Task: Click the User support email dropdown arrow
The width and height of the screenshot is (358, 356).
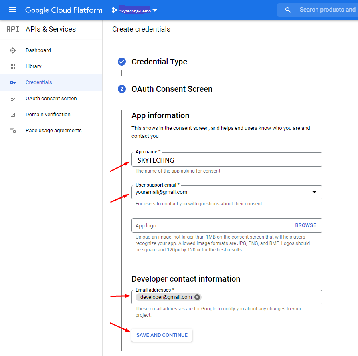Action: 314,192
